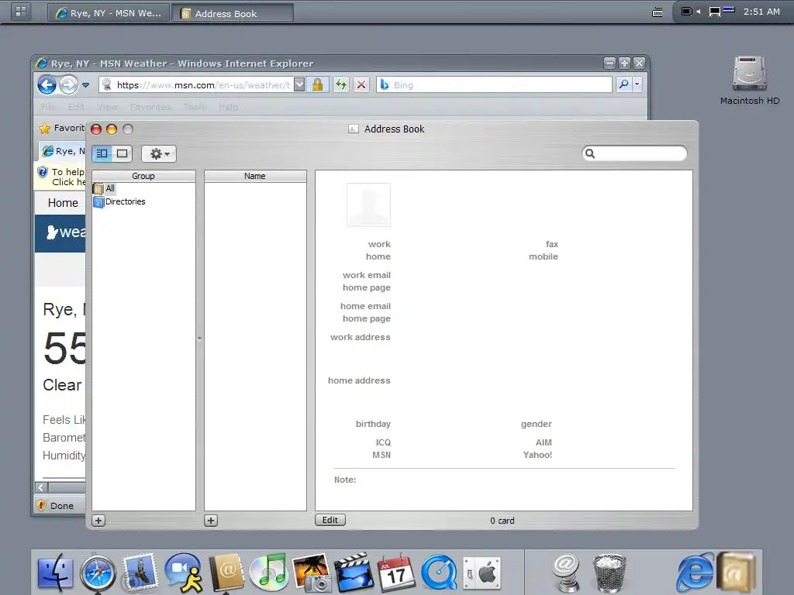This screenshot has height=595, width=794.
Task: Click the Internet Explorer address bar URL
Action: [204, 85]
